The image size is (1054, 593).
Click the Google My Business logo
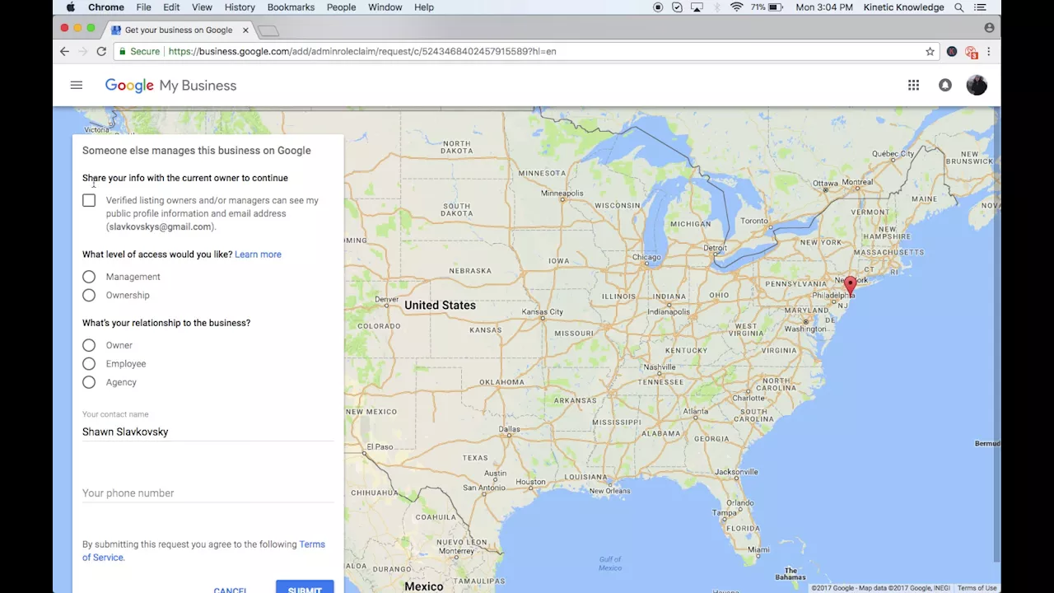click(x=170, y=86)
